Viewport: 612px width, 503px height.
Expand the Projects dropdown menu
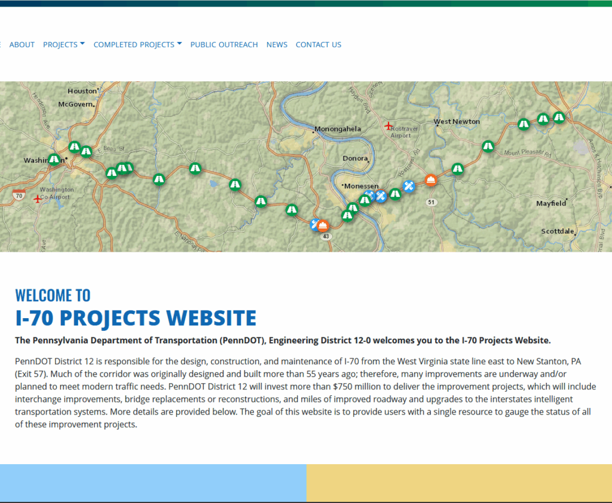point(63,45)
